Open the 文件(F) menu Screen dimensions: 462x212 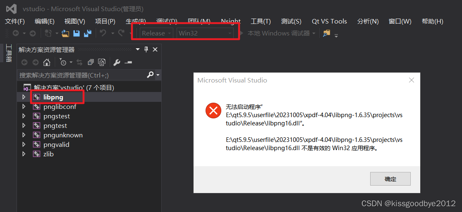click(x=15, y=21)
